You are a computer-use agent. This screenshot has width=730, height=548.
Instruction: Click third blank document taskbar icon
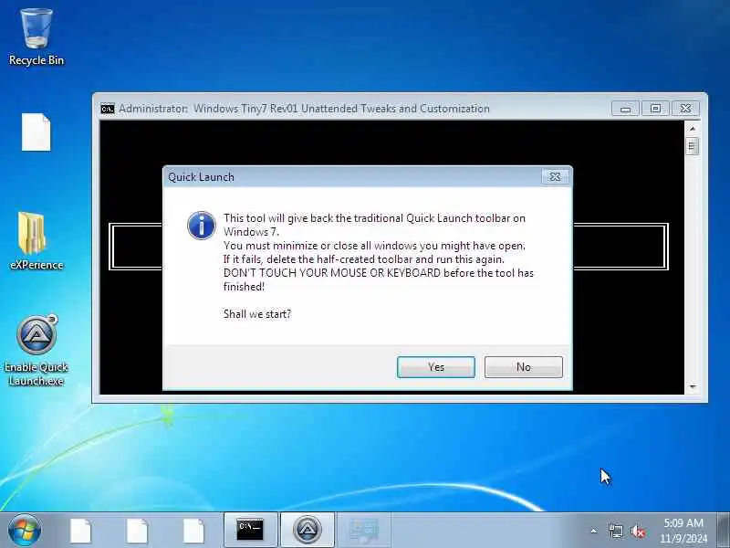tap(193, 531)
